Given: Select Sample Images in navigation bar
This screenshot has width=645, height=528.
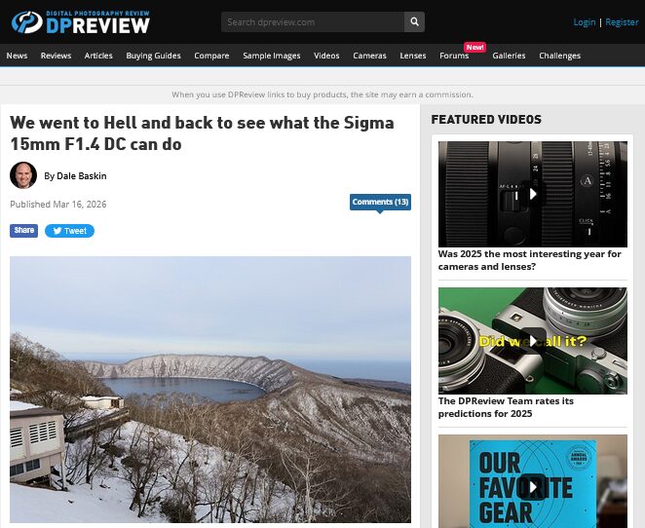Looking at the screenshot, I should (x=272, y=56).
